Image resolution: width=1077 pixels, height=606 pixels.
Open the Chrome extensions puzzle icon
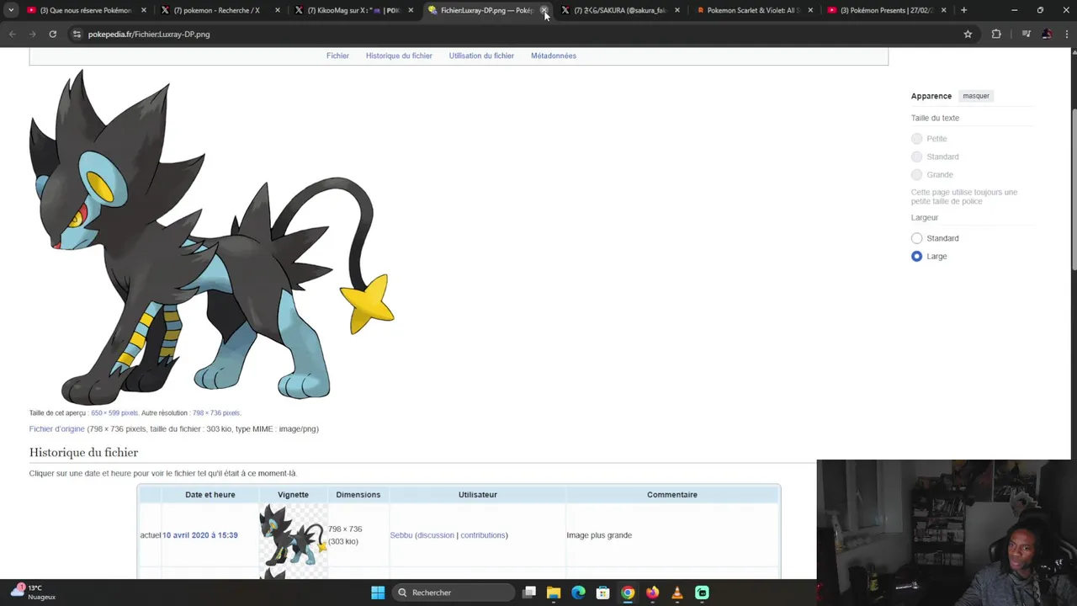coord(996,35)
